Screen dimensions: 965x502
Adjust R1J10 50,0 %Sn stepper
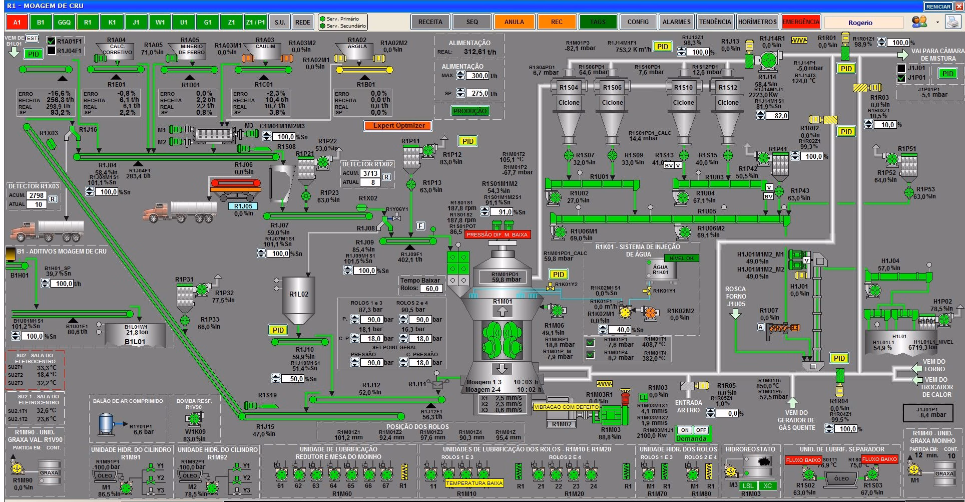click(x=276, y=378)
